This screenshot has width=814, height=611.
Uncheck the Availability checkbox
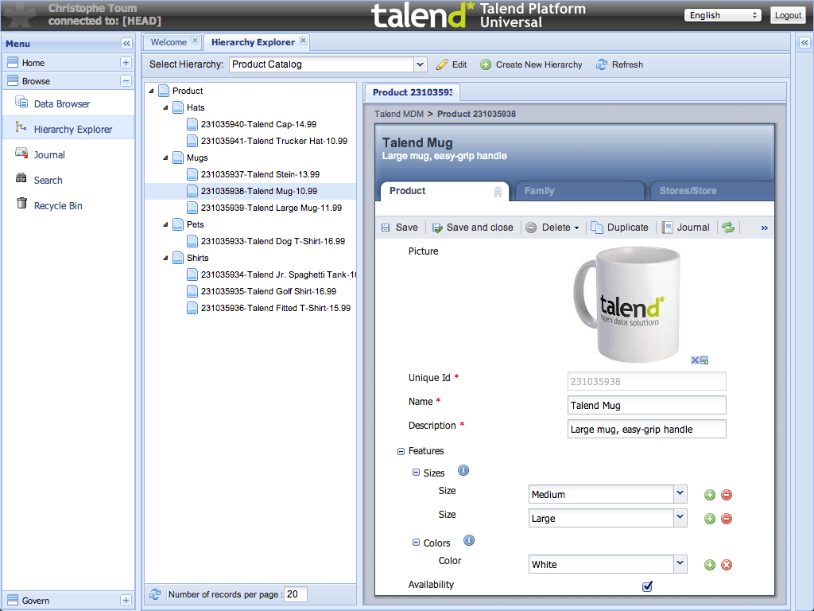[646, 586]
